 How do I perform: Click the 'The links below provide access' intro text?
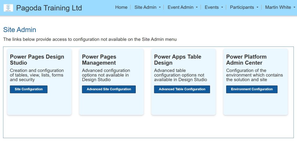coord(90,40)
